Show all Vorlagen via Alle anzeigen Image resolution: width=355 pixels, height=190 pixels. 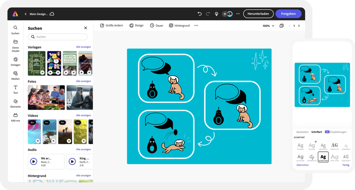[x=83, y=47]
